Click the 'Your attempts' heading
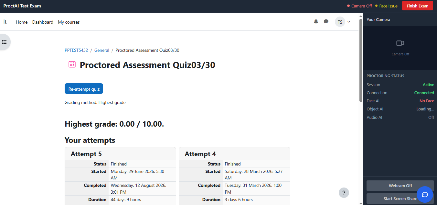Image resolution: width=437 pixels, height=205 pixels. 90,140
